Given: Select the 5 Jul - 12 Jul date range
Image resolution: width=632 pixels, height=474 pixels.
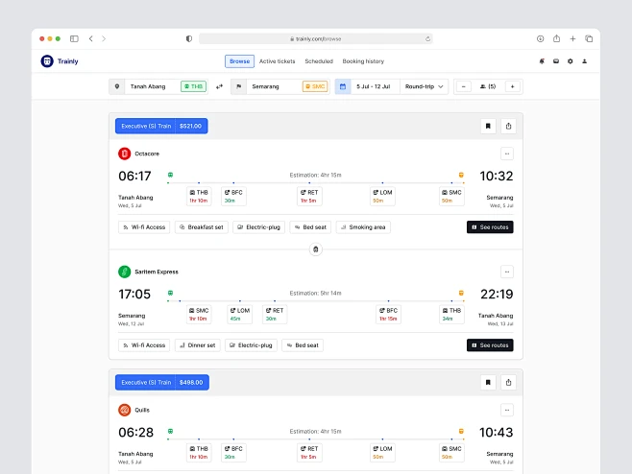Looking at the screenshot, I should pyautogui.click(x=374, y=86).
